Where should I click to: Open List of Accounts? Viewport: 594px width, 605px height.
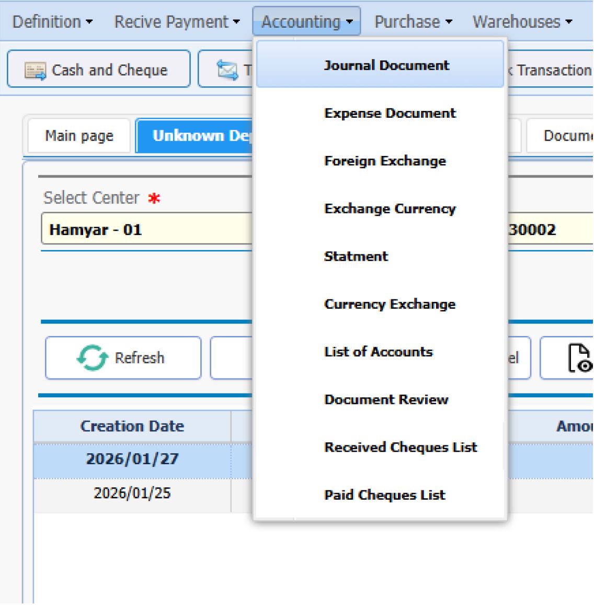[379, 352]
